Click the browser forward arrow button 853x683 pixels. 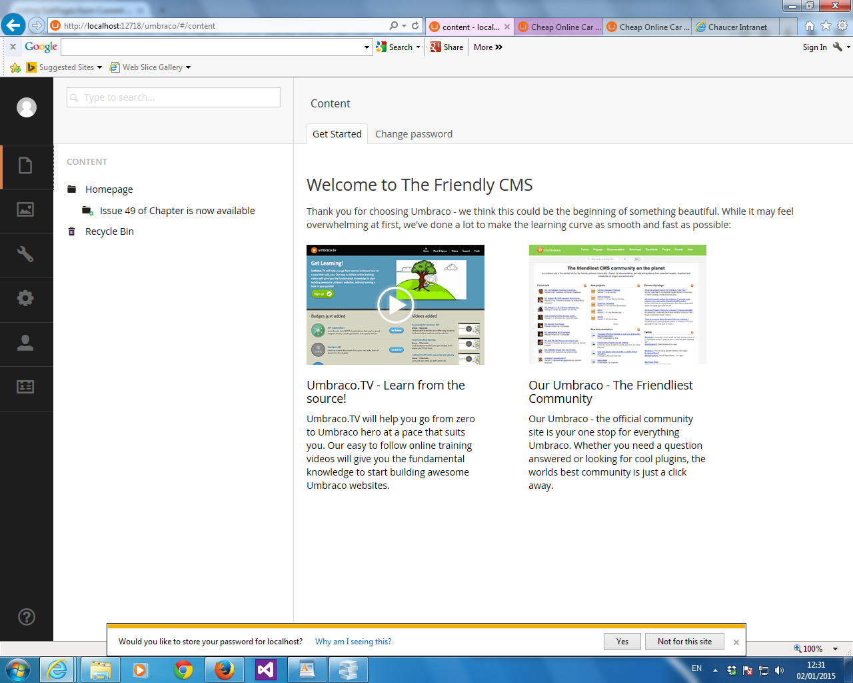coord(37,25)
